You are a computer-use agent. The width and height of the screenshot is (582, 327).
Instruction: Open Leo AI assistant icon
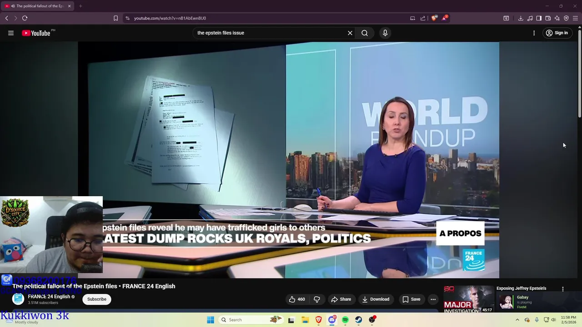557,18
